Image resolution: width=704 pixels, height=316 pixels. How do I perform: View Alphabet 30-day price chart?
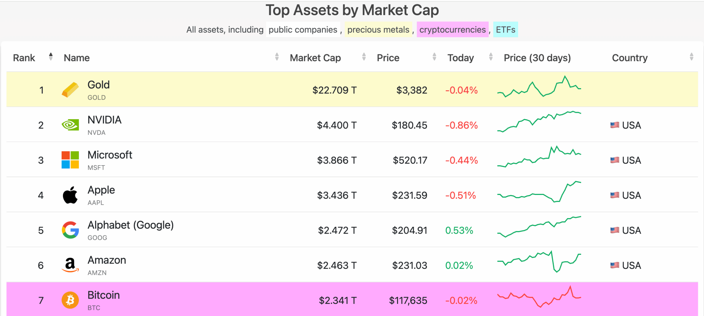[x=539, y=227]
